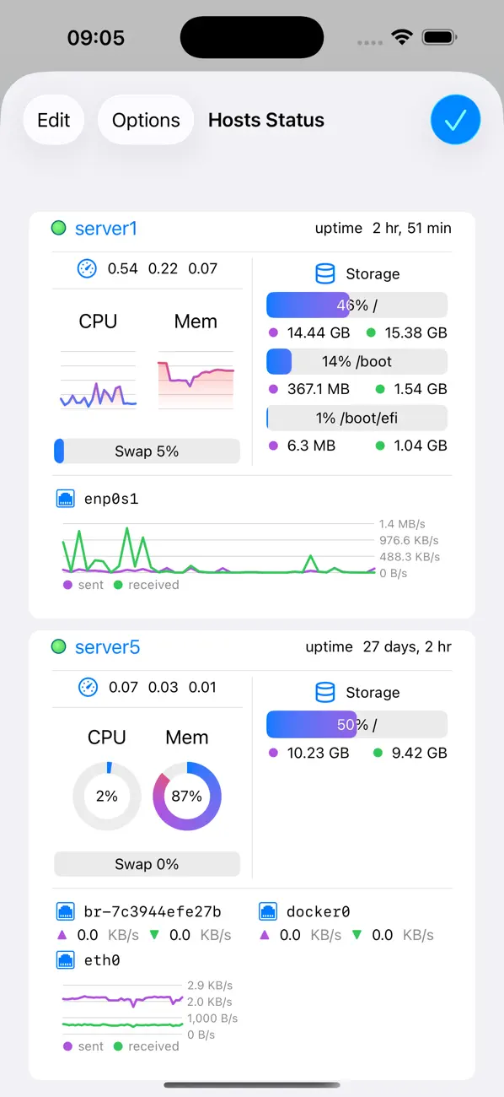Tap the Edit button
This screenshot has height=1097, width=504.
pos(53,120)
